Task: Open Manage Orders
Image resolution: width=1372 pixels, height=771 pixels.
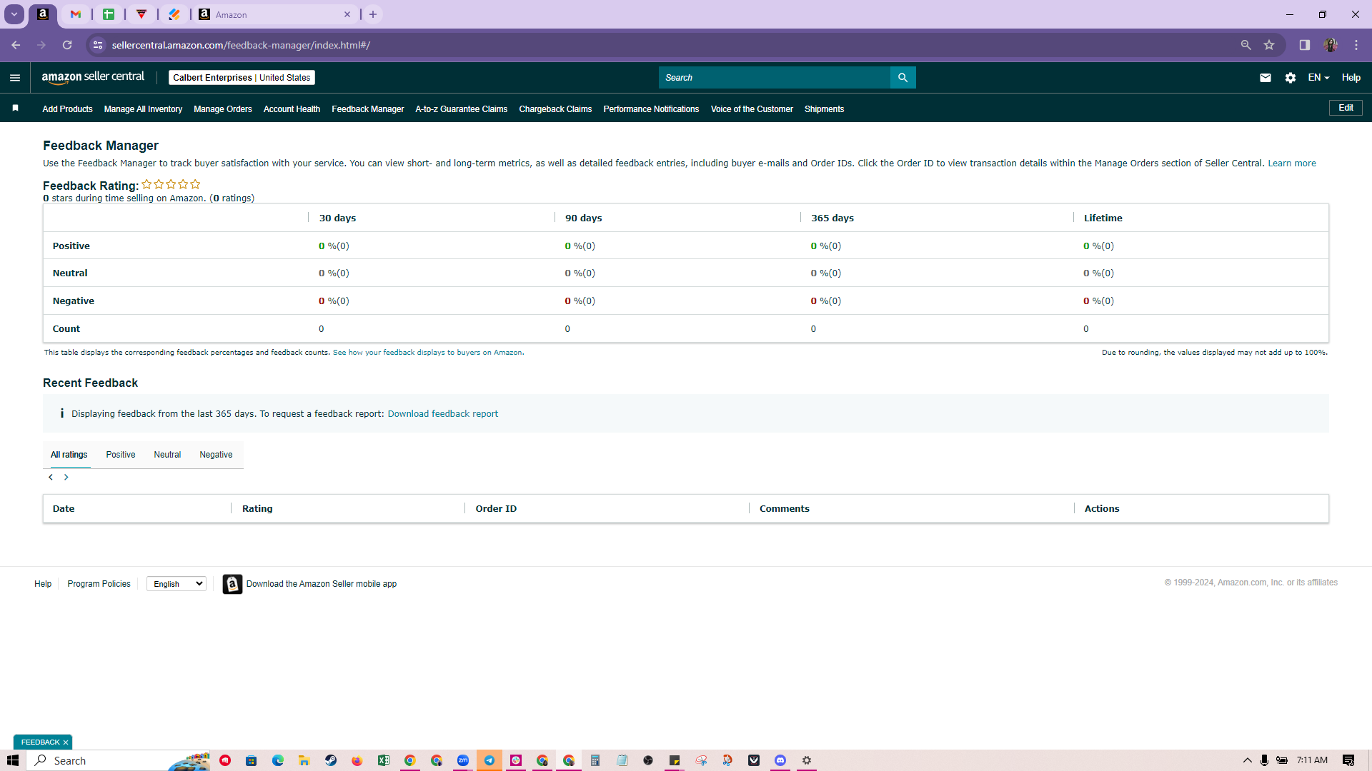Action: (223, 109)
